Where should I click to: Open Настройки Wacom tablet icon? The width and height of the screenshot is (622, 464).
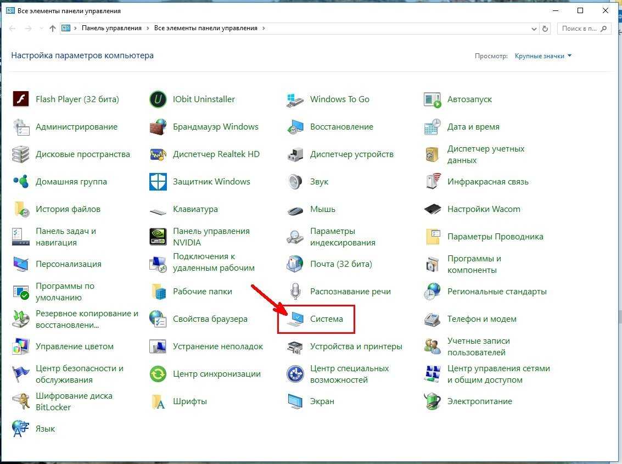click(x=433, y=209)
